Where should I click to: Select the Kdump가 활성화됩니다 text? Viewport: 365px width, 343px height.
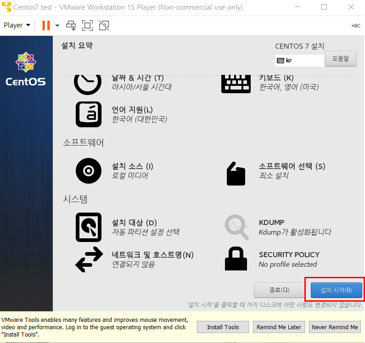[295, 232]
